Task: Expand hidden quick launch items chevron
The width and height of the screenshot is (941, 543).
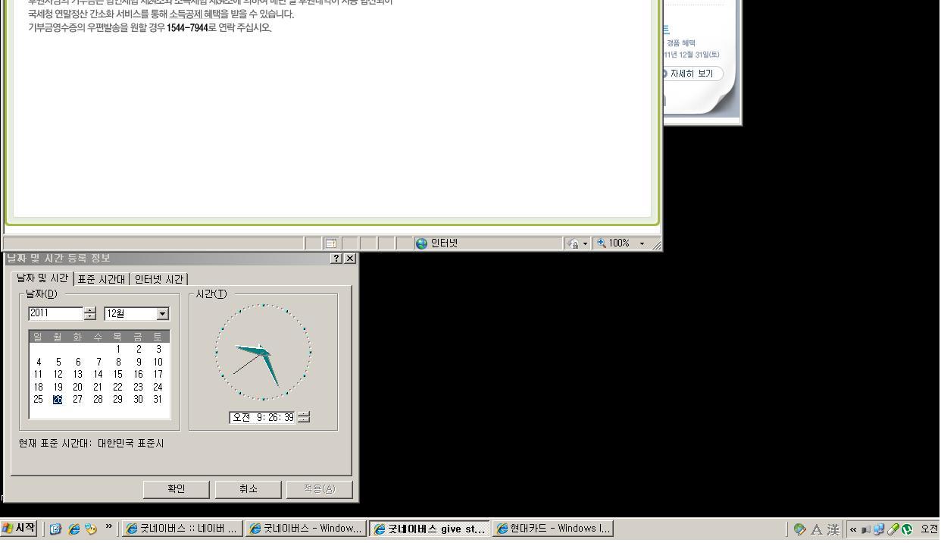Action: click(x=109, y=526)
